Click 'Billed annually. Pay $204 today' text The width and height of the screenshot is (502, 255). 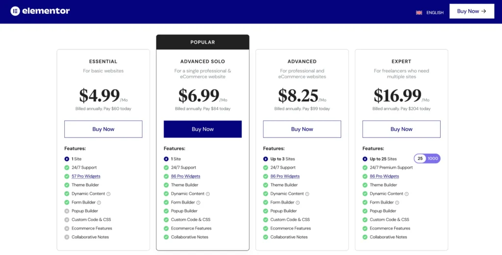coord(402,109)
